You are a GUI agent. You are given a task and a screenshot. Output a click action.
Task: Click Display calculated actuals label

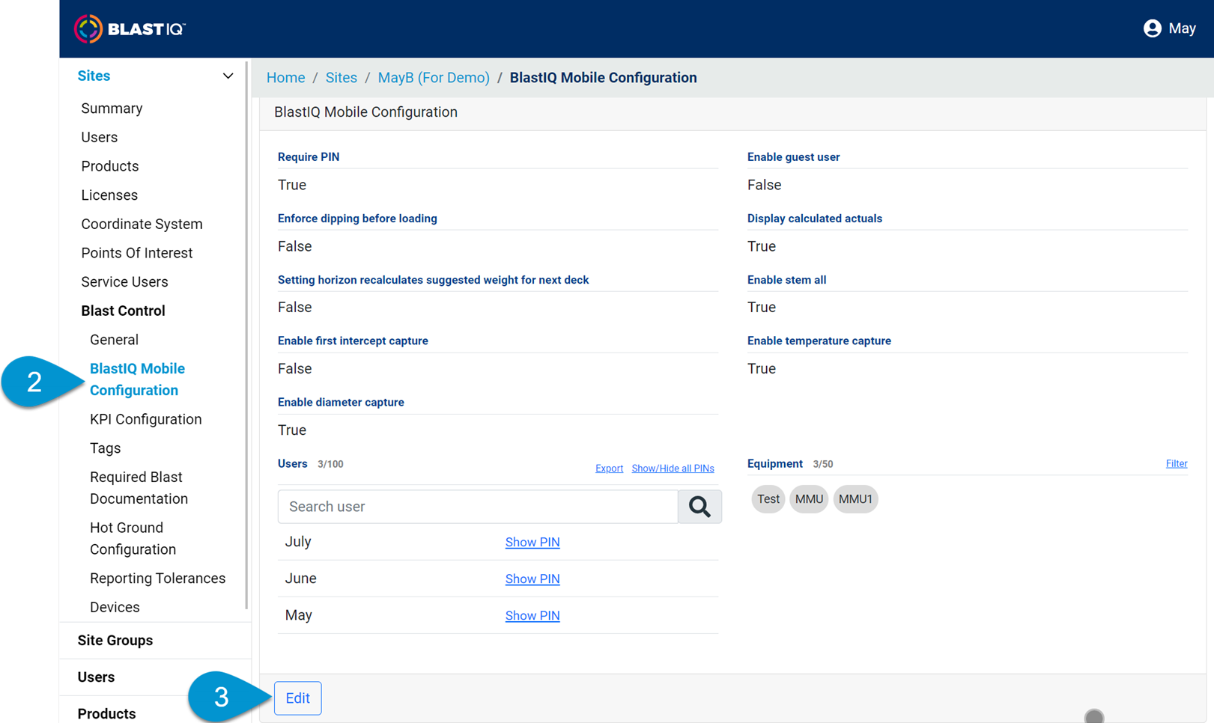(814, 219)
